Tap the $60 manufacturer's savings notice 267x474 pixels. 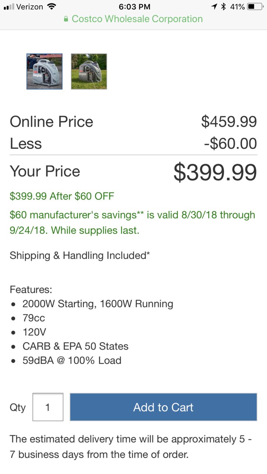pyautogui.click(x=132, y=223)
